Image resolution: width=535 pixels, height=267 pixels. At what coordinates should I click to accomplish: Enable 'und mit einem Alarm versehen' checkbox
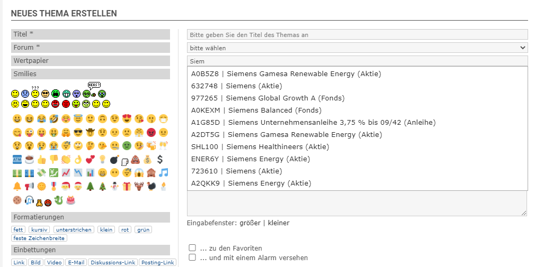click(192, 257)
